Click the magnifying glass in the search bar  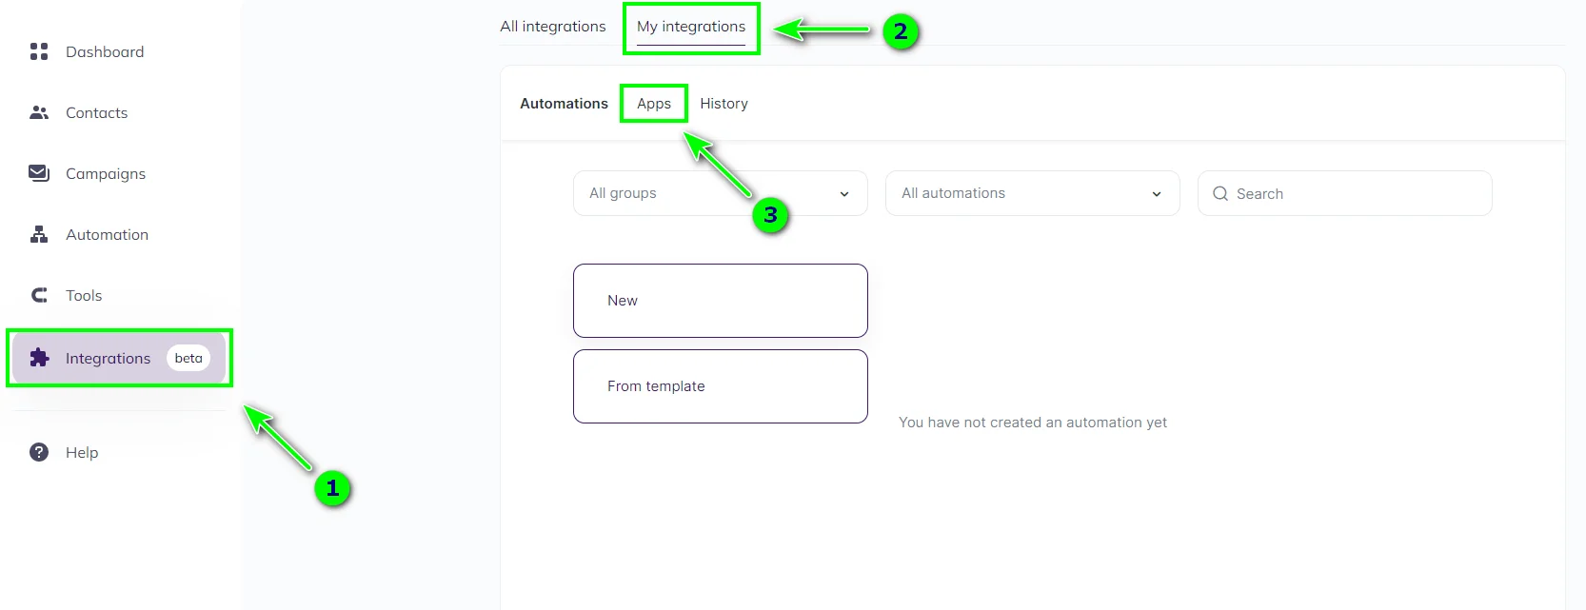tap(1219, 193)
